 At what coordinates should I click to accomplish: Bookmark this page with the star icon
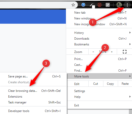click(x=73, y=5)
